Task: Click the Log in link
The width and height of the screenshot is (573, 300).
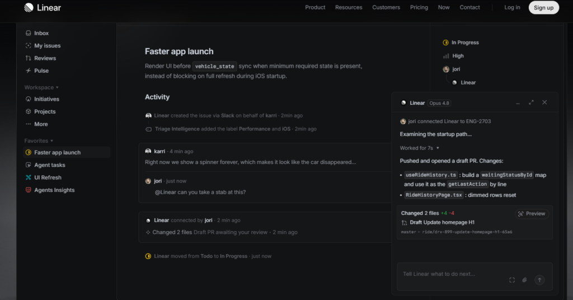Action: point(512,7)
